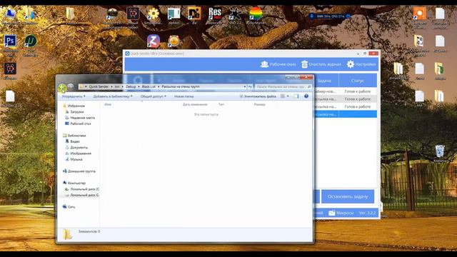Open the black ink splat desktop shortcut
This screenshot has width=457, height=257.
click(235, 14)
